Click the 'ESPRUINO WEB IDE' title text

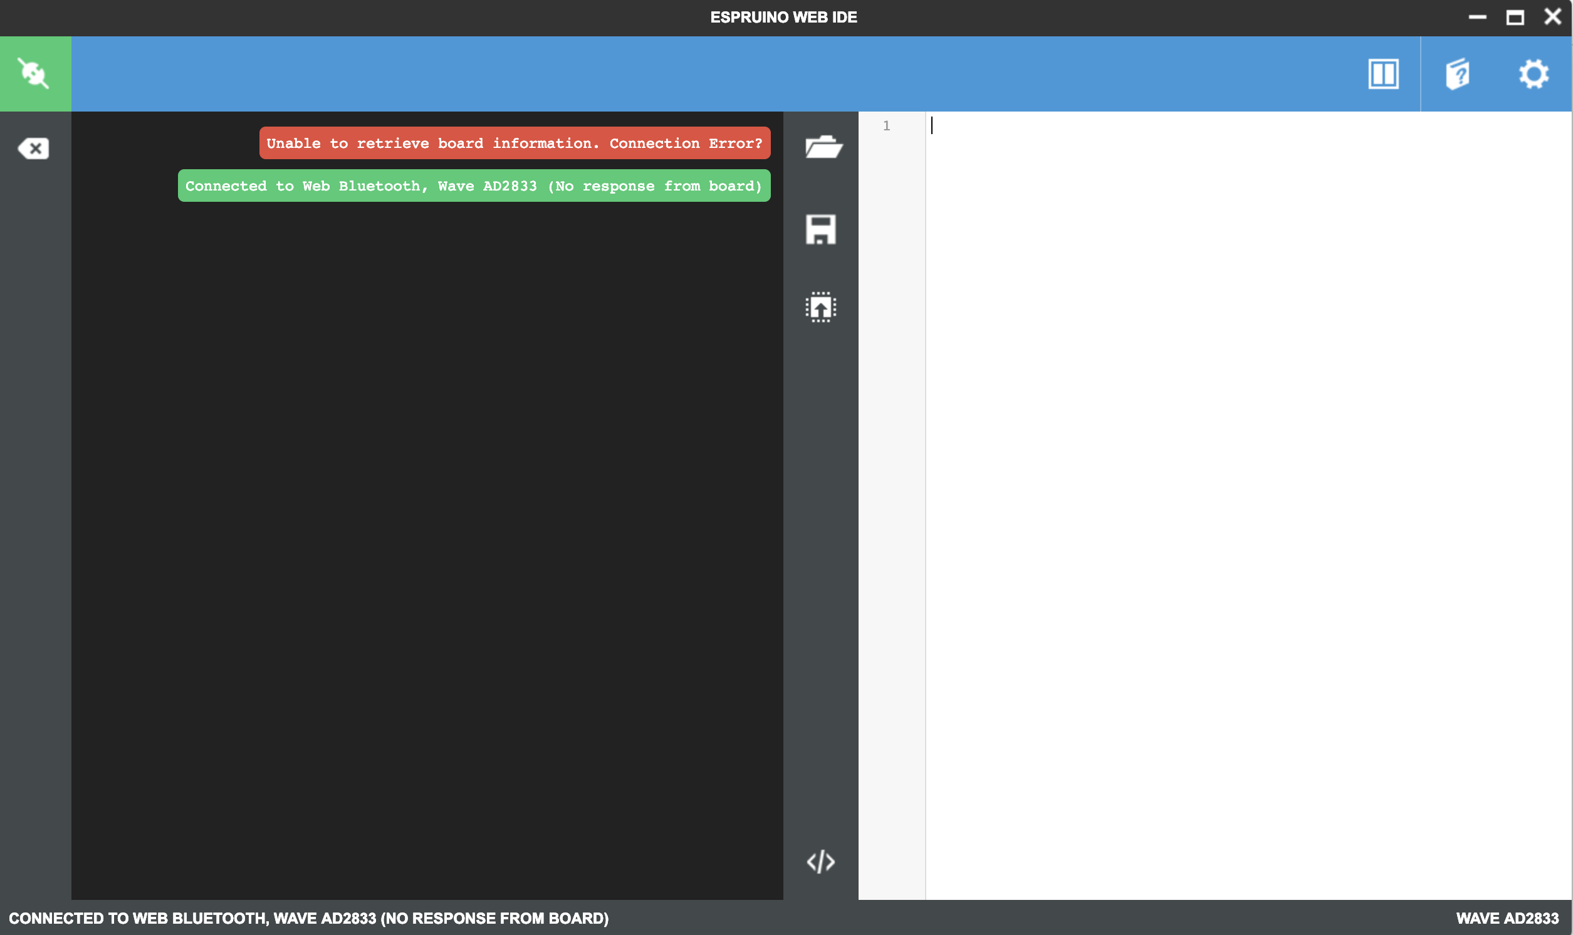783,17
